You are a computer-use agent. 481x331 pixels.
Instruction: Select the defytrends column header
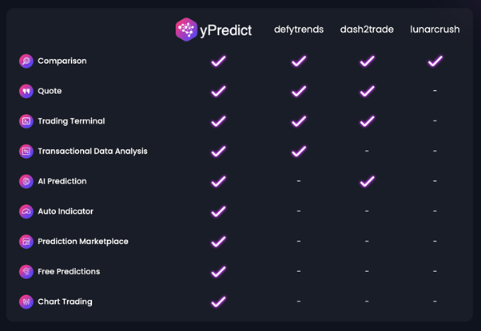pyautogui.click(x=299, y=30)
